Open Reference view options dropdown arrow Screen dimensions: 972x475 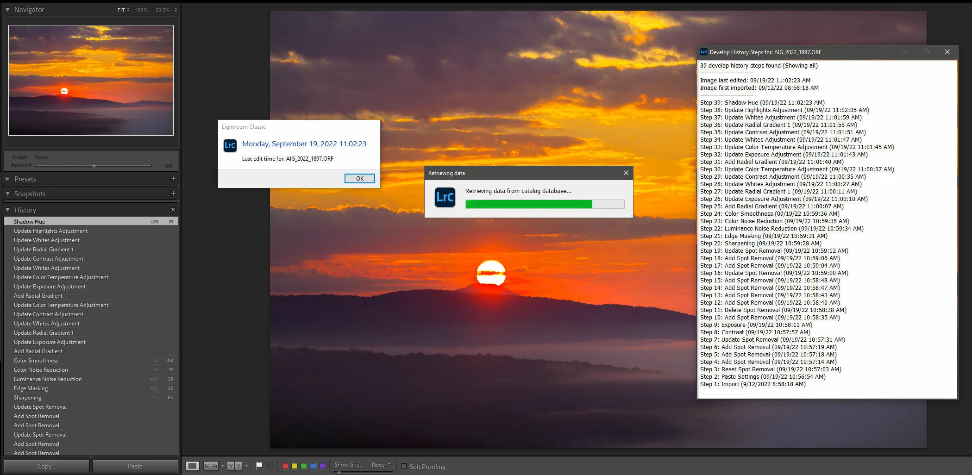[x=223, y=466]
